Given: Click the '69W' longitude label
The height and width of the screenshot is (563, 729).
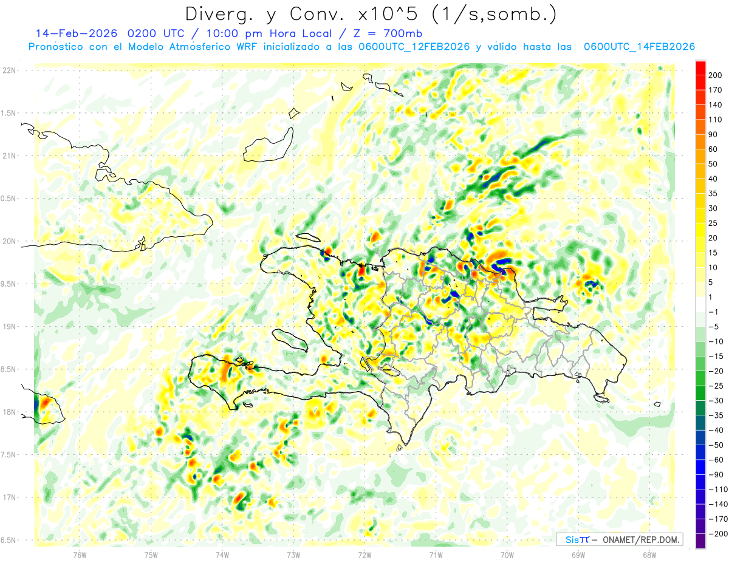Looking at the screenshot, I should point(578,554).
